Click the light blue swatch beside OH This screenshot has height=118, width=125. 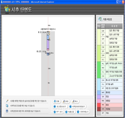[x=99, y=84]
